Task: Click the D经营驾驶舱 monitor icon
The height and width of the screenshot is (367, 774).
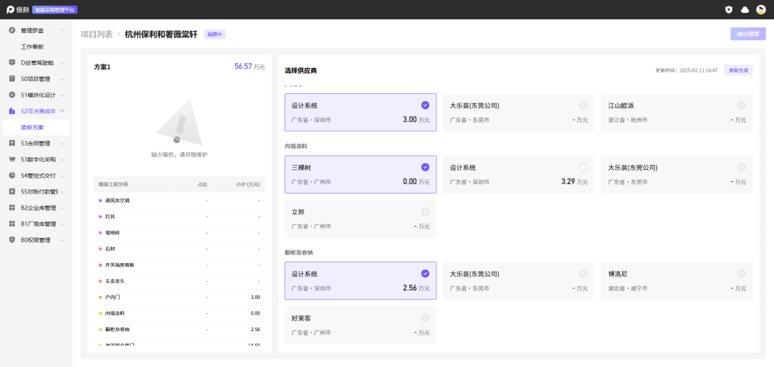Action: [12, 62]
